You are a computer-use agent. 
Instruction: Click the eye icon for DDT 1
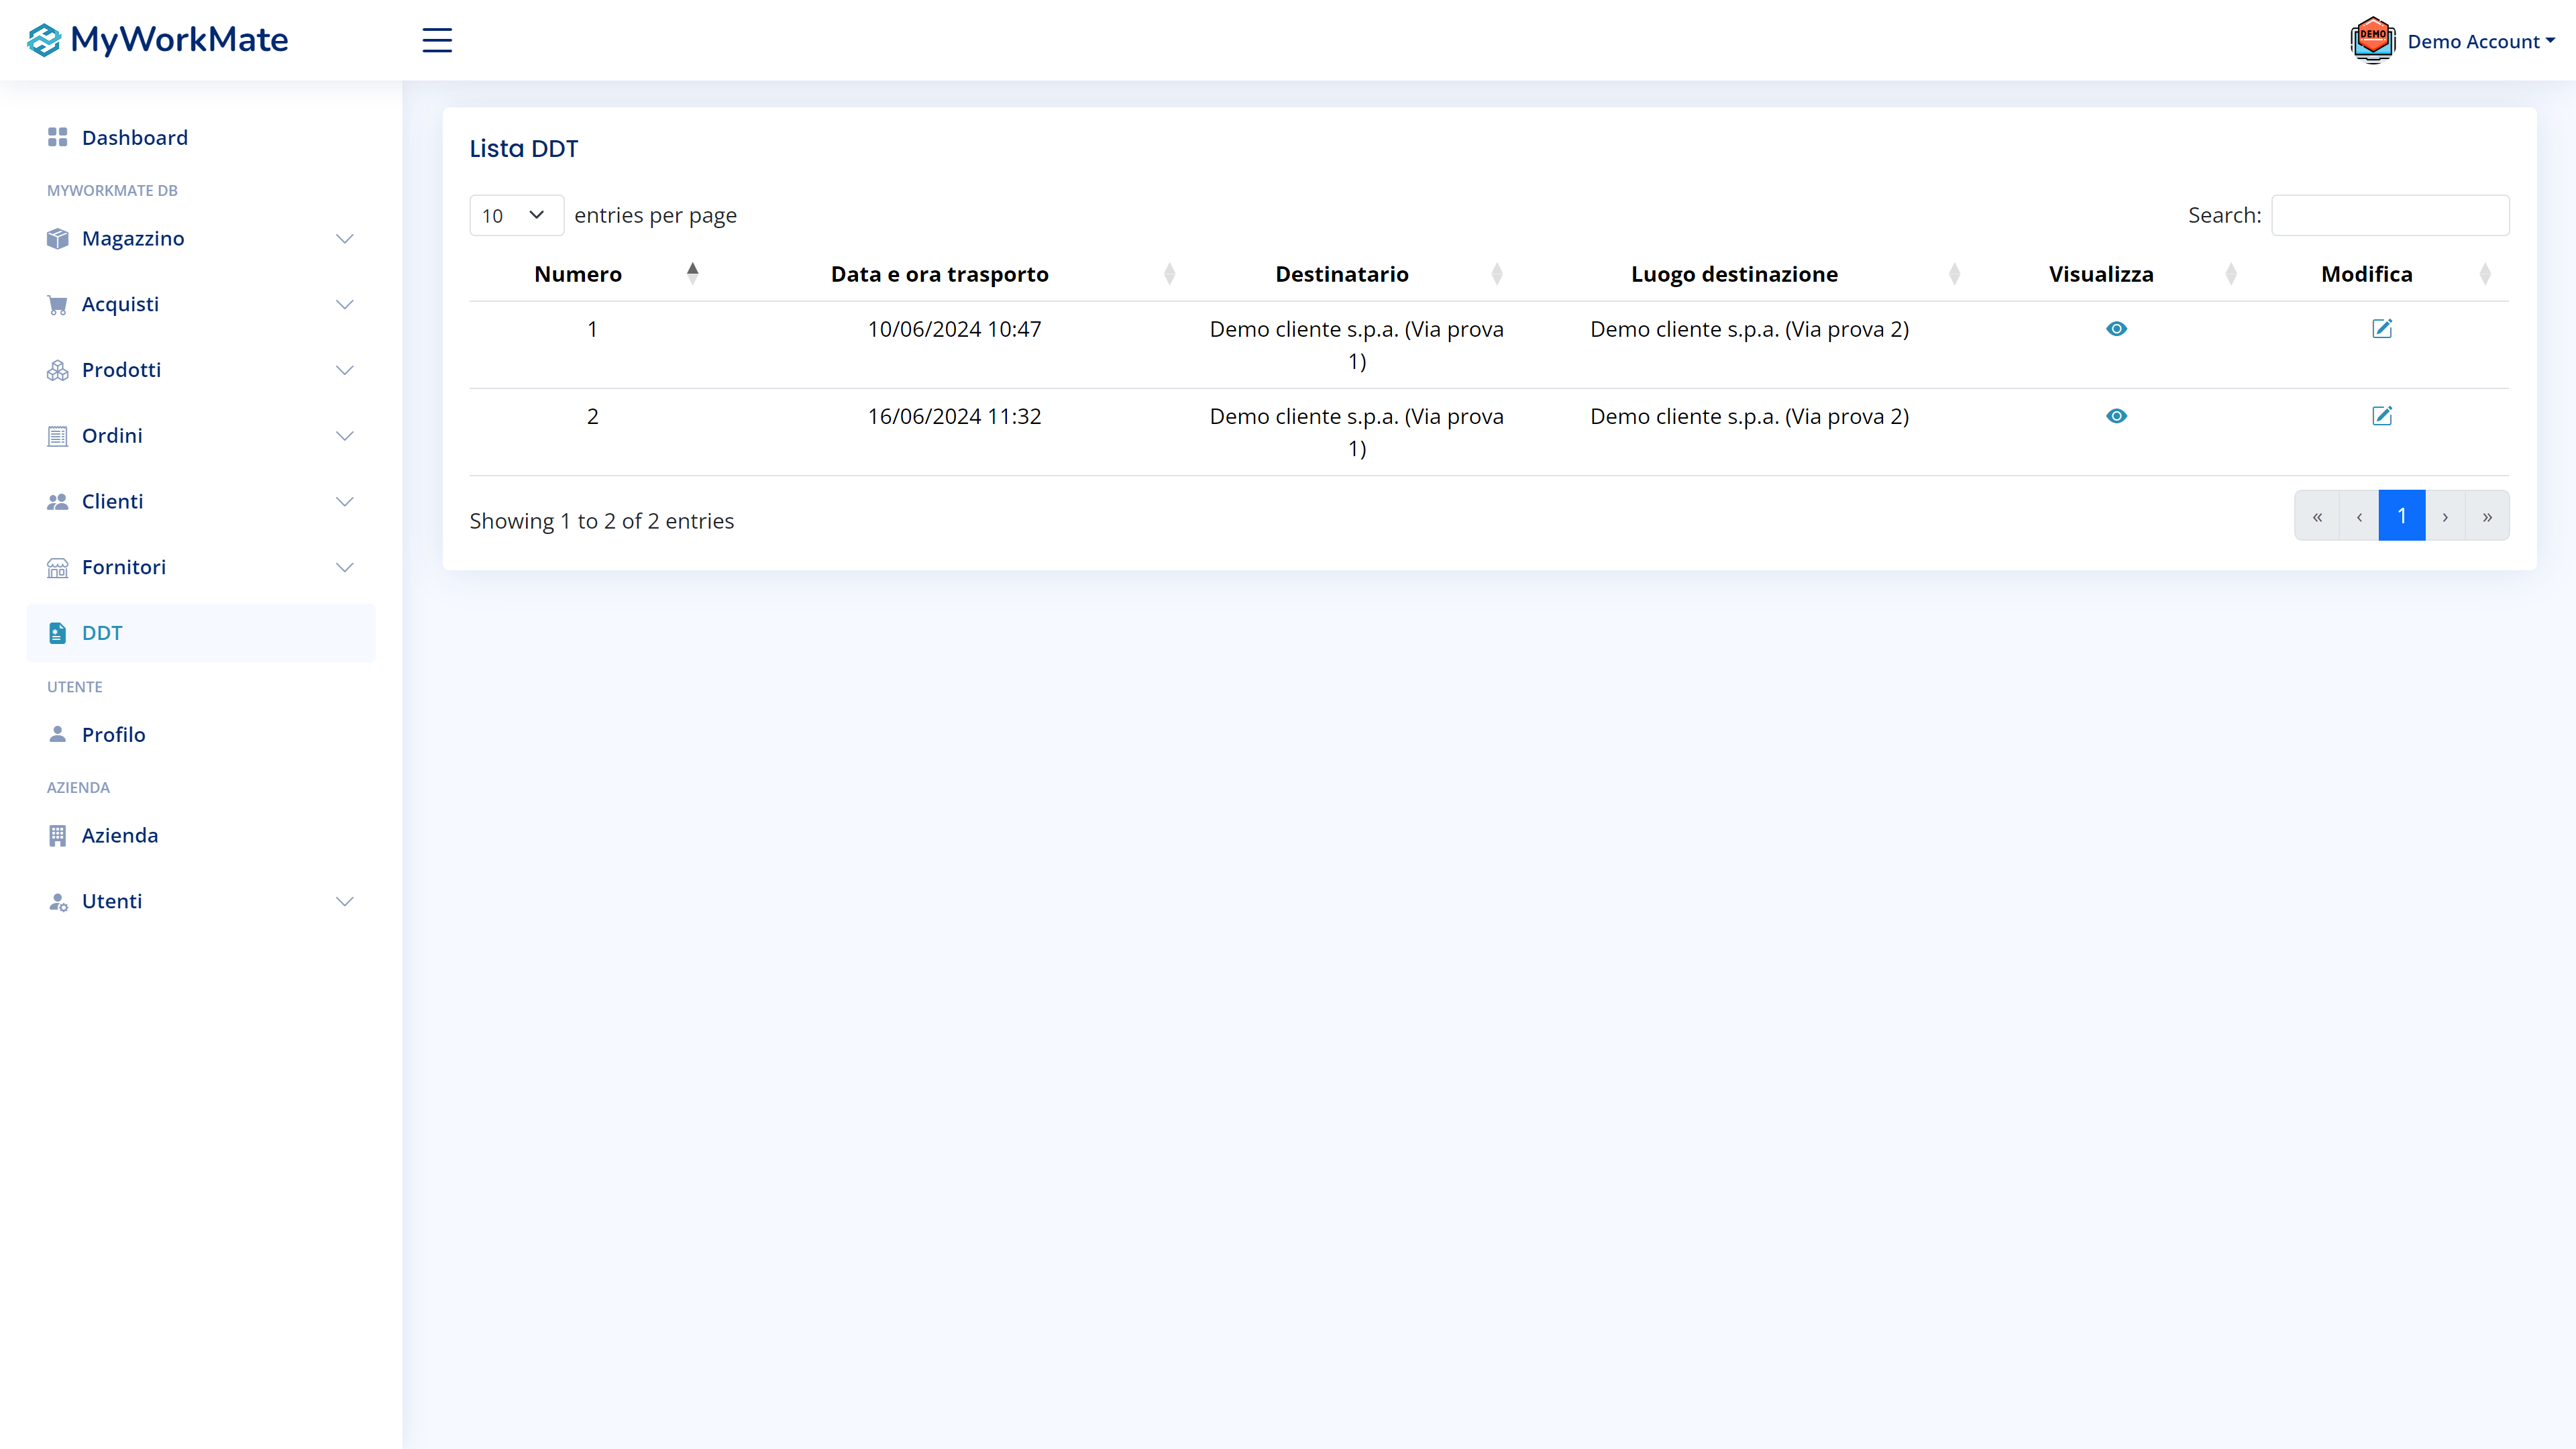(x=2116, y=329)
